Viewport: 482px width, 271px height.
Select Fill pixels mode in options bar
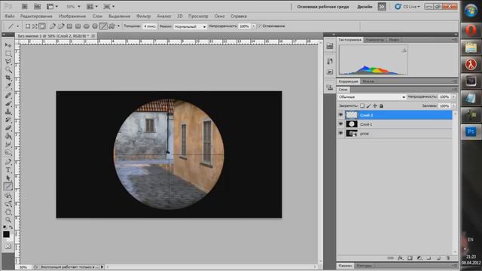click(x=42, y=26)
